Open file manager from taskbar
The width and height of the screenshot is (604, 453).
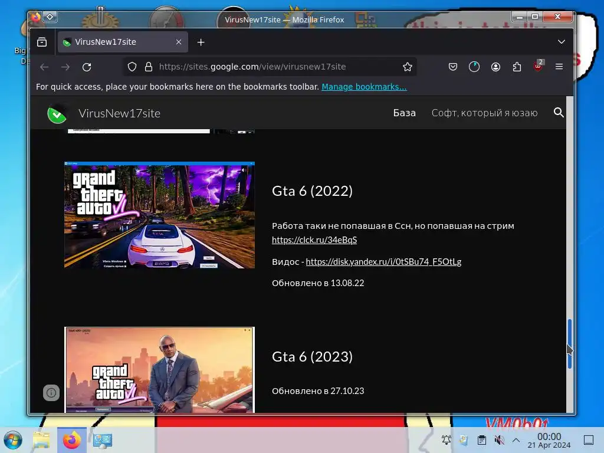click(42, 440)
